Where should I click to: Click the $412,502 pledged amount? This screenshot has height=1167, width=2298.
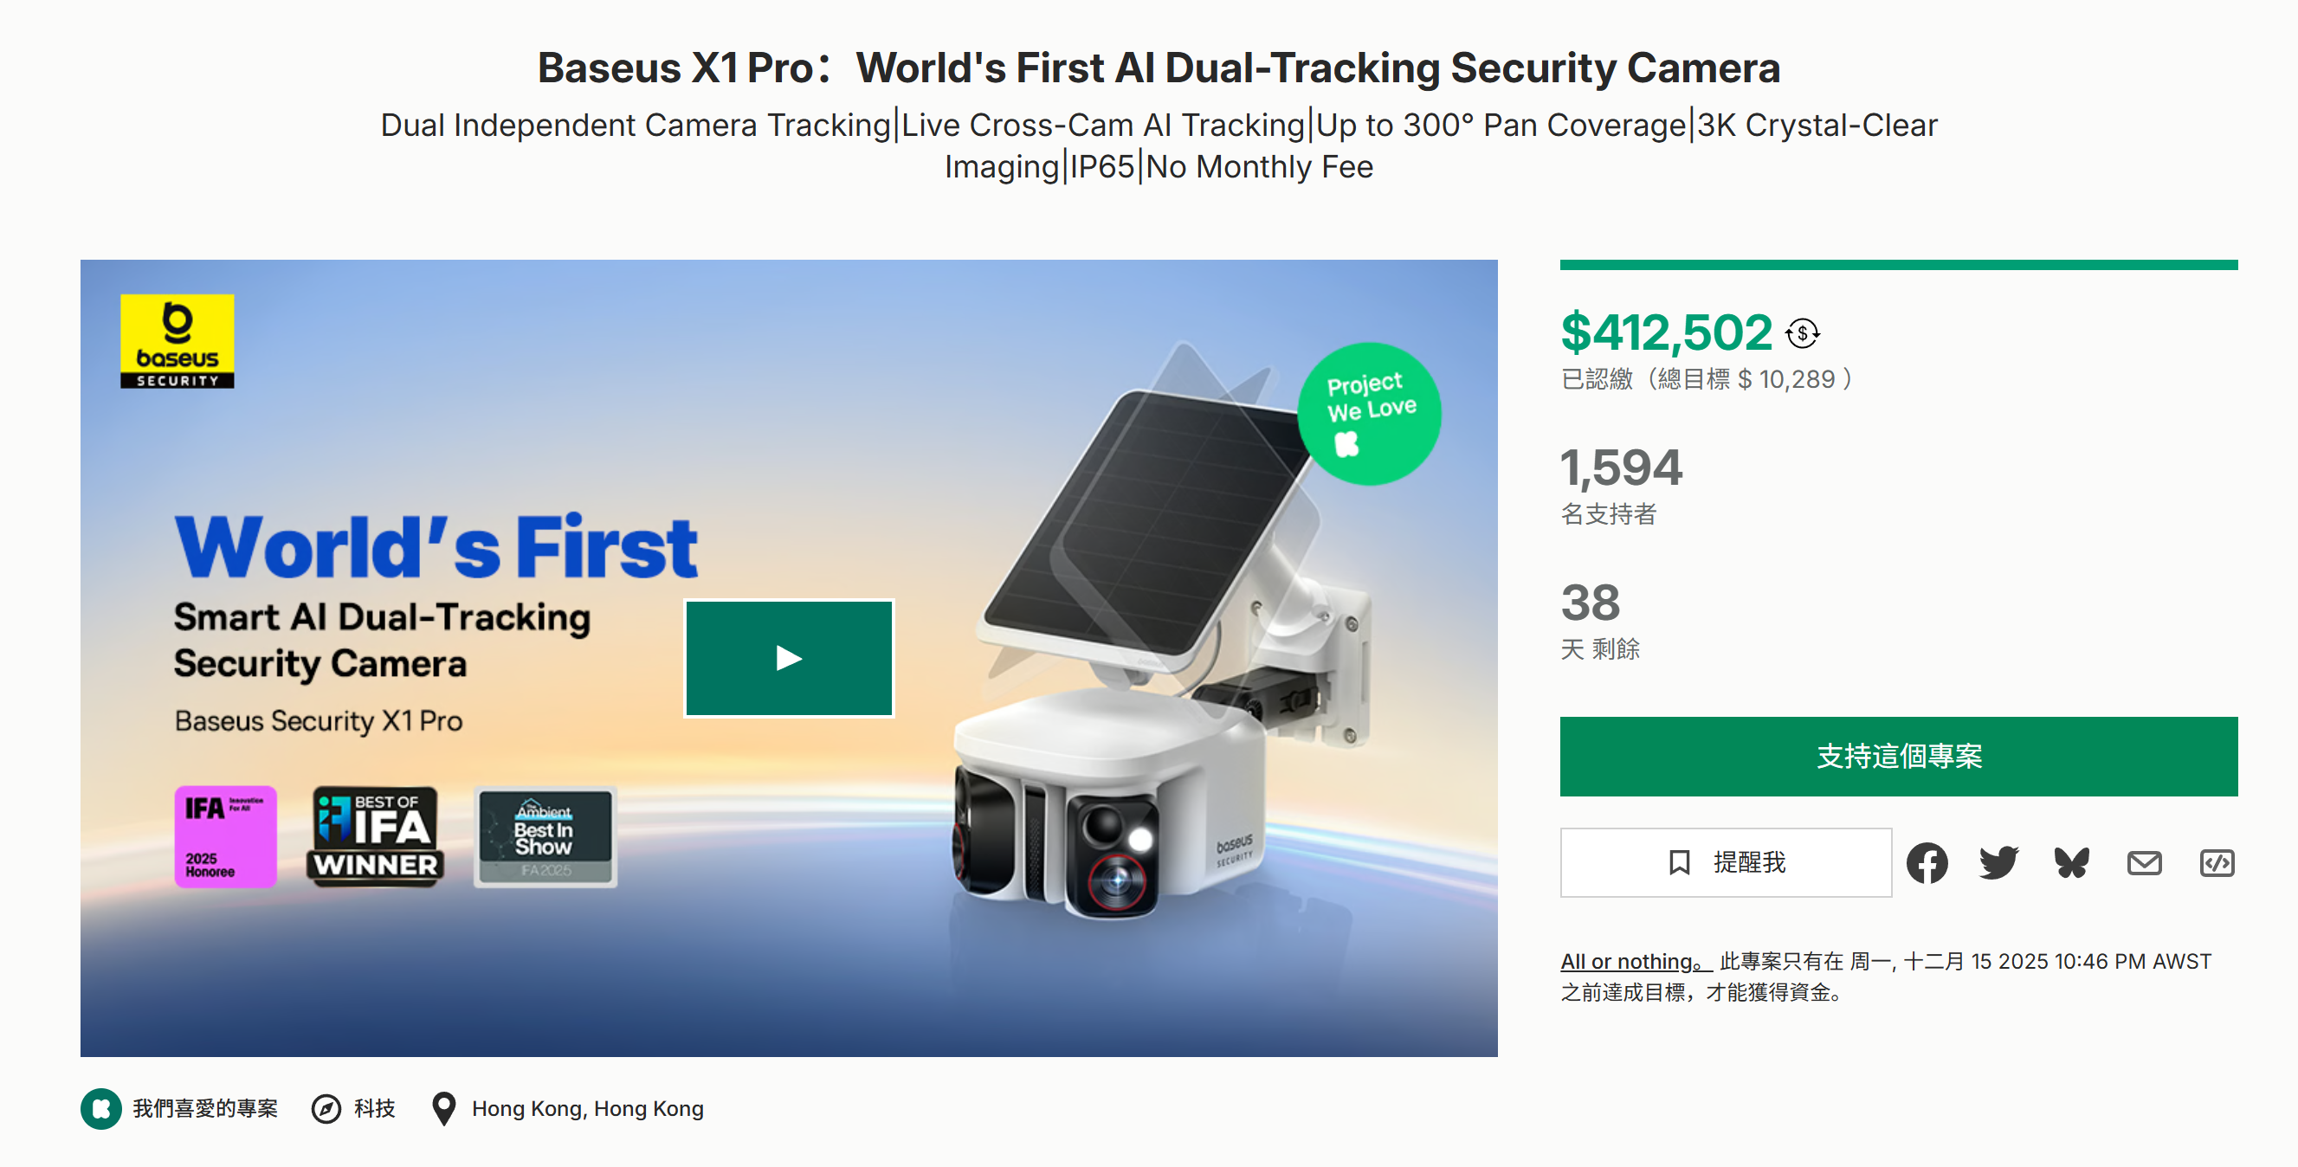point(1666,332)
